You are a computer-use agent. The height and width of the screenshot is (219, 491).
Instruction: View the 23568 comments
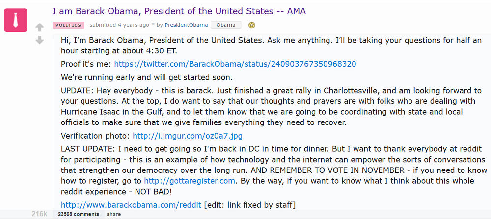pyautogui.click(x=79, y=214)
